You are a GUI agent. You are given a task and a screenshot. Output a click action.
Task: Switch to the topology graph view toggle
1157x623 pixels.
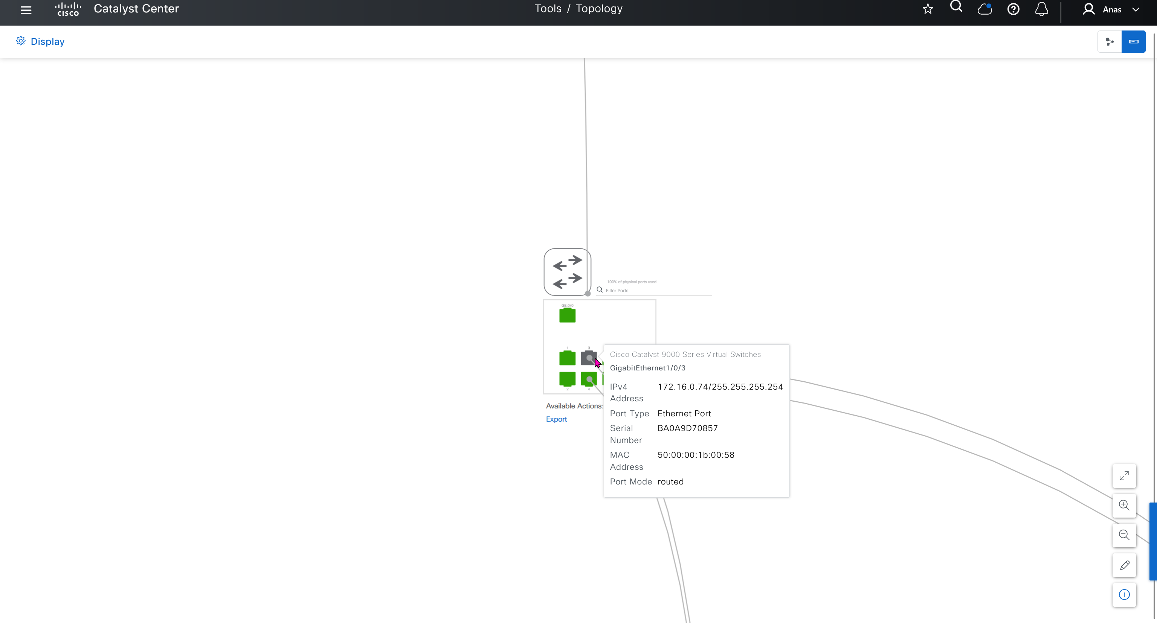[x=1110, y=42]
